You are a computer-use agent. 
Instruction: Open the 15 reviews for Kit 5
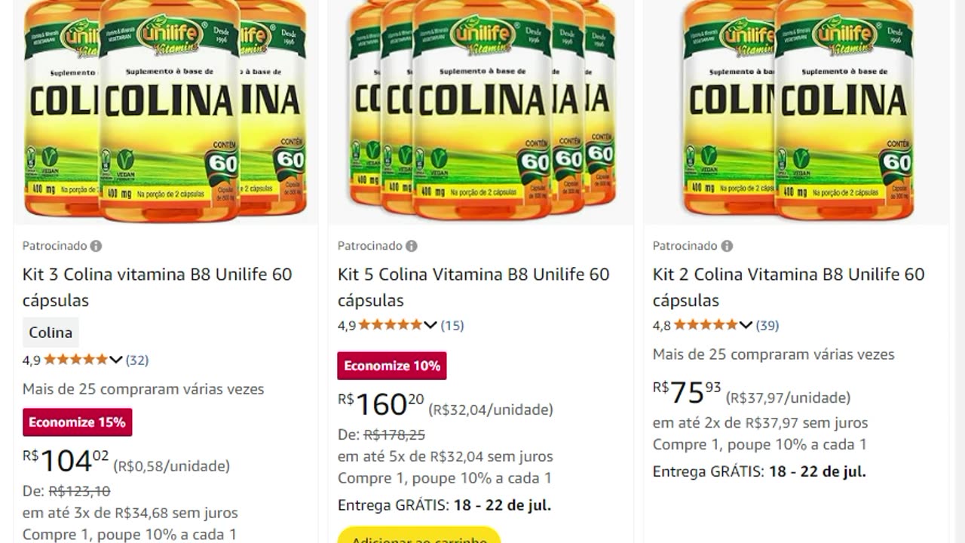(452, 325)
